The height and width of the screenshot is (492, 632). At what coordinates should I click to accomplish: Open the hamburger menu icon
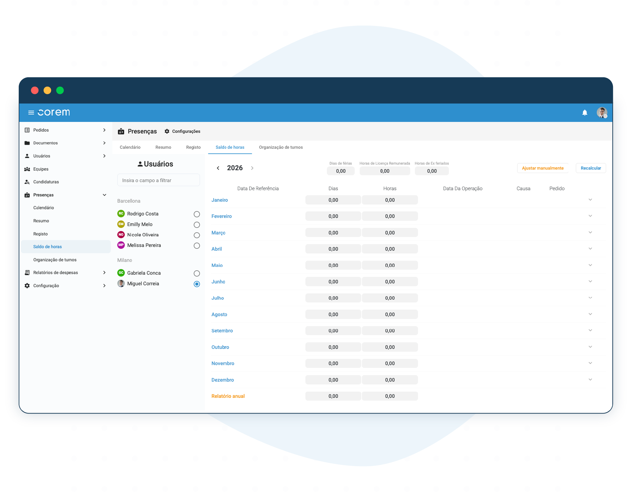(31, 113)
